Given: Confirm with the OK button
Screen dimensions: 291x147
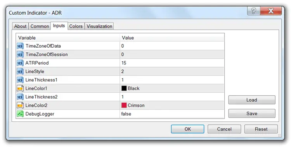Looking at the screenshot, I should (x=188, y=129).
